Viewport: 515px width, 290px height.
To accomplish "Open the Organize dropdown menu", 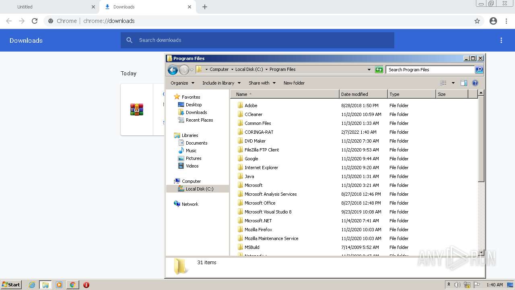I will [182, 83].
